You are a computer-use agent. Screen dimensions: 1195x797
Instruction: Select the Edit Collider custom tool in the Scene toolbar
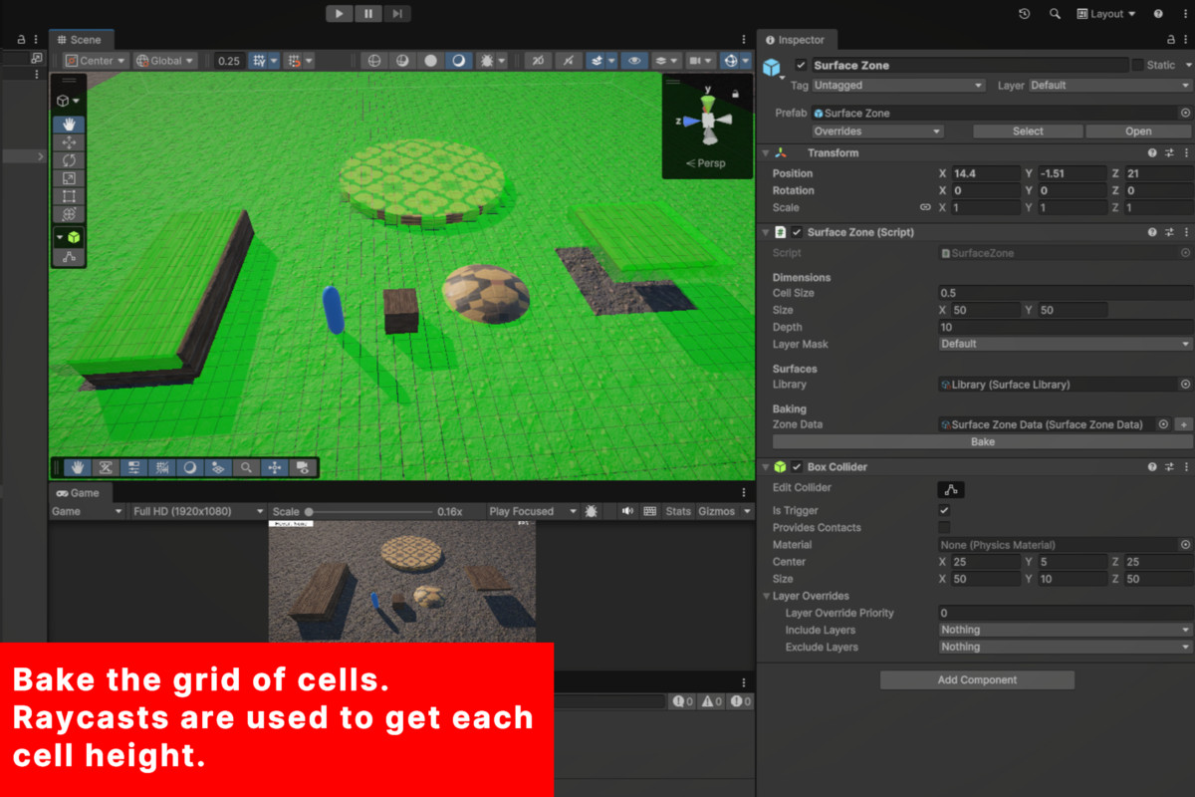click(69, 256)
